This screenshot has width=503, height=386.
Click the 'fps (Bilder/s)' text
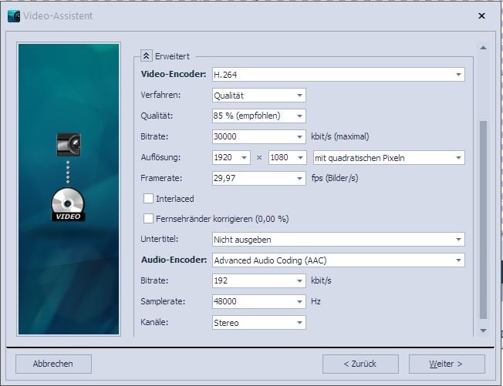tap(335, 178)
